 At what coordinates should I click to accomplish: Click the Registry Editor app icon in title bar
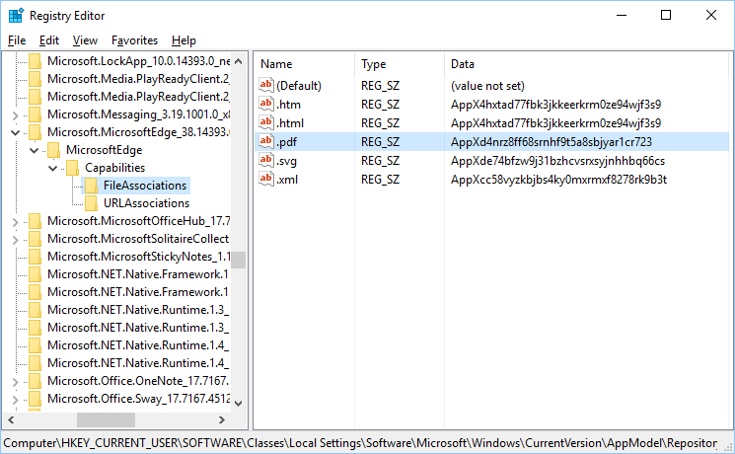click(x=16, y=16)
